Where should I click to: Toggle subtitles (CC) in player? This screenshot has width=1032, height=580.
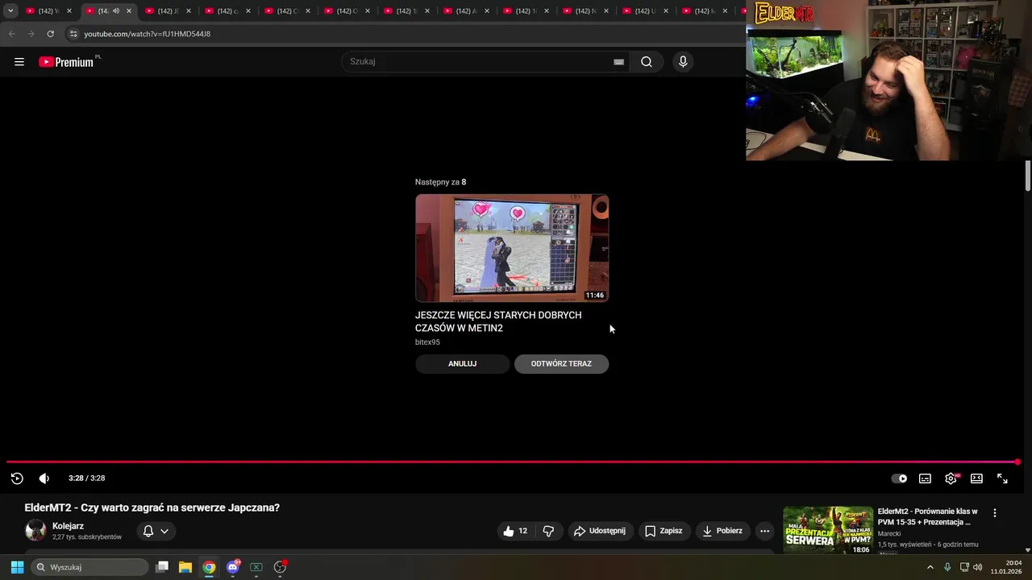925,478
